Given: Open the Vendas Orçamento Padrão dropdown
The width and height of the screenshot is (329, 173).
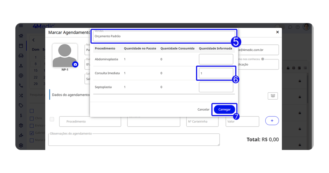Looking at the screenshot, I should tap(164, 36).
